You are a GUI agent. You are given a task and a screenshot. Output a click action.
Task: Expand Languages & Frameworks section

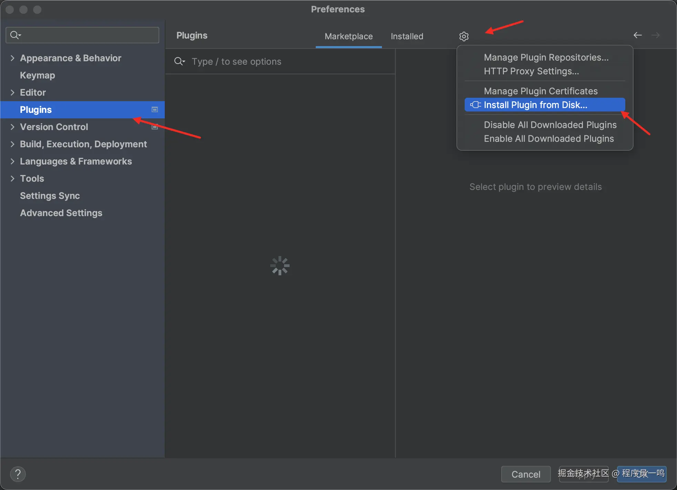pos(12,161)
